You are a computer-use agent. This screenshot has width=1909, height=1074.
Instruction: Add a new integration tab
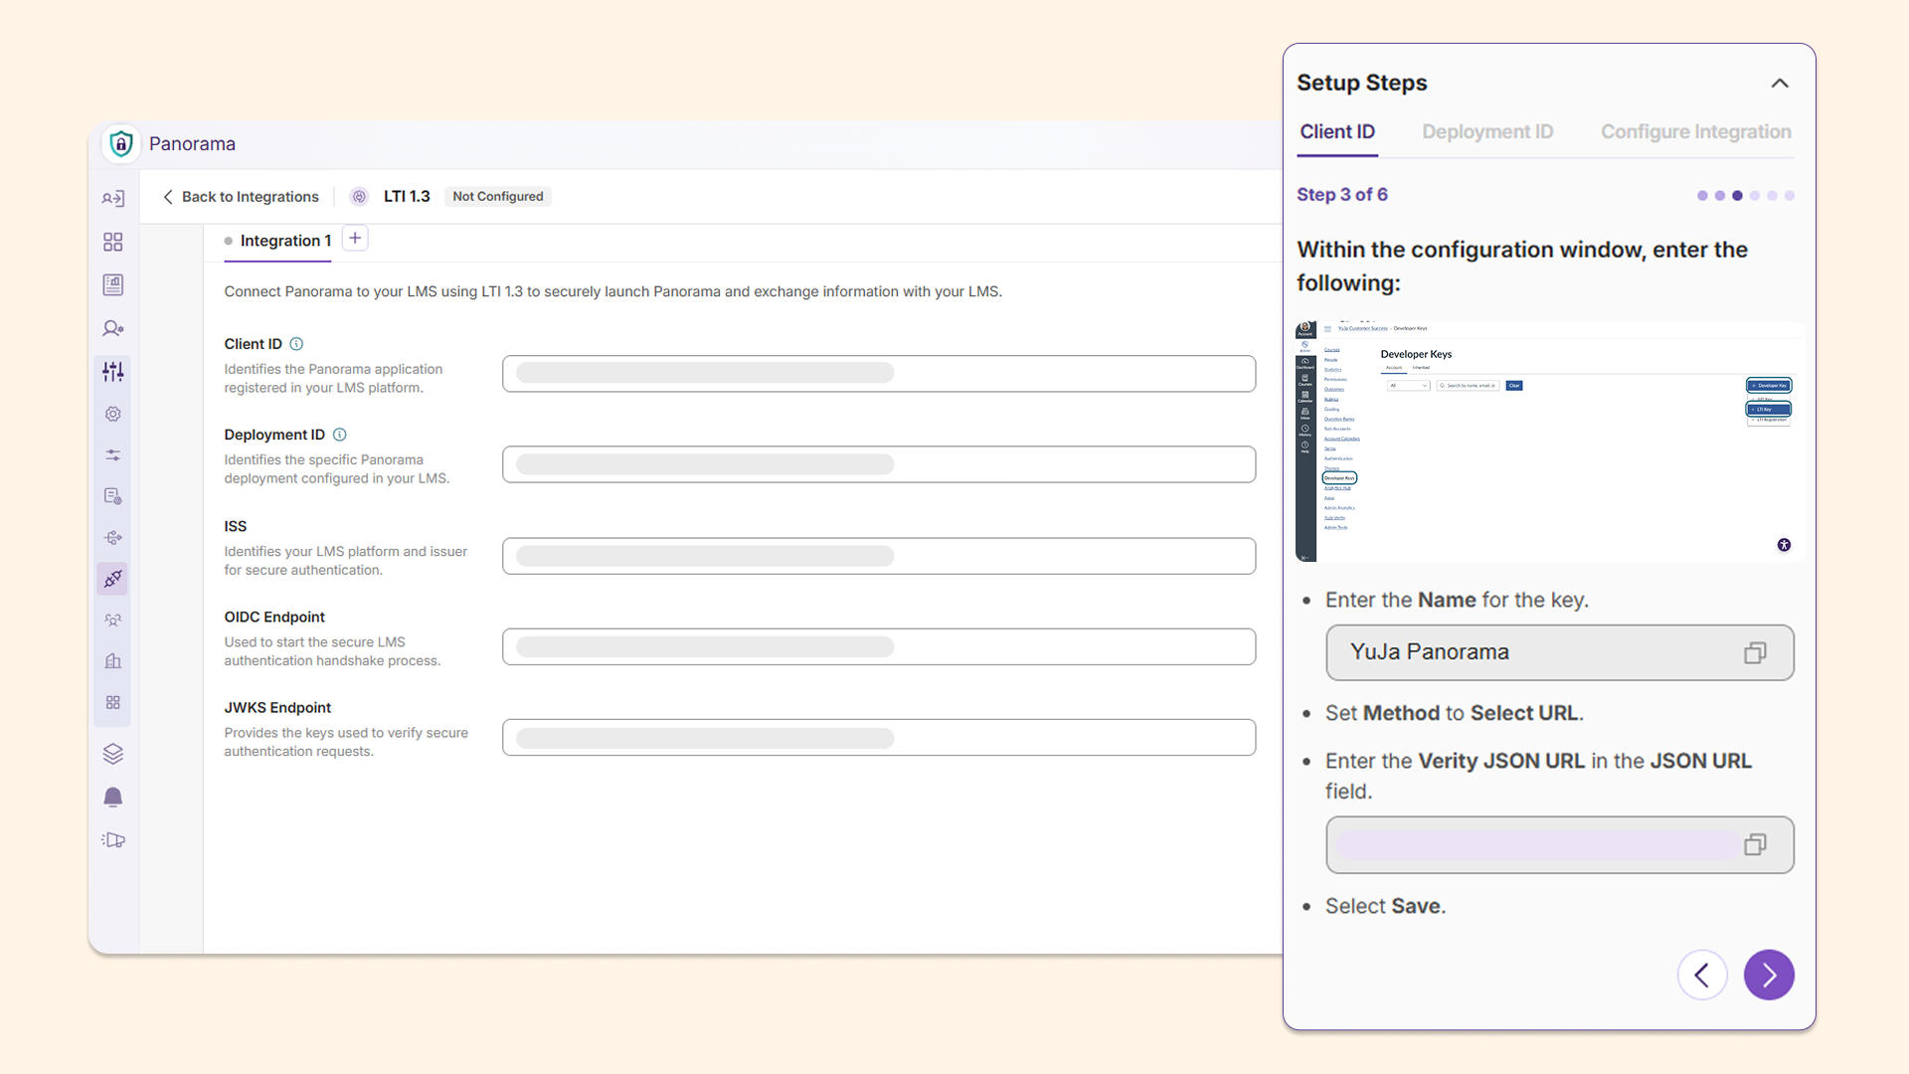click(355, 239)
